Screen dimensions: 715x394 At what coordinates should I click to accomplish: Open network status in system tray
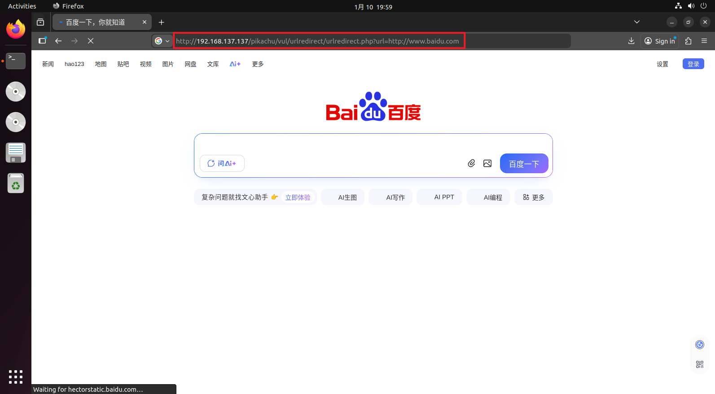tap(678, 6)
